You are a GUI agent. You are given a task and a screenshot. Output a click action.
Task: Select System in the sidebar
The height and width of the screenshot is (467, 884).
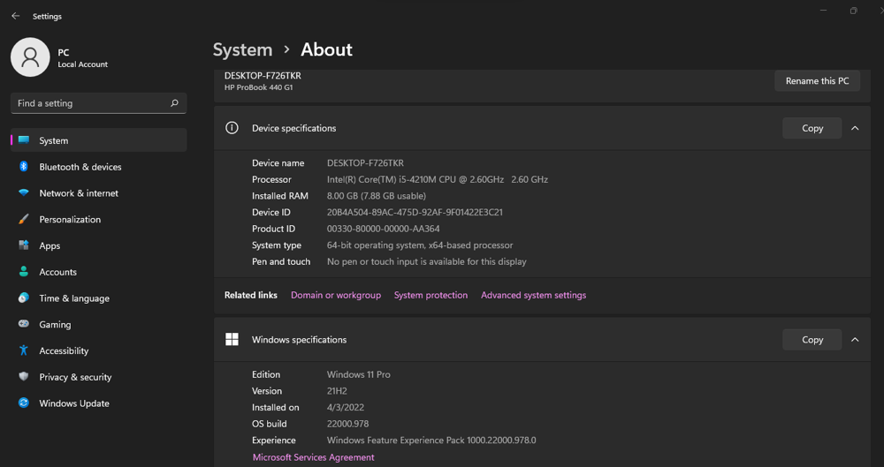pyautogui.click(x=99, y=140)
